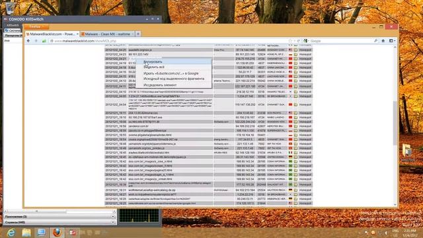Click the scroll-up arrow of the Firefox page
Viewport: 423px width, 238px height.
click(x=395, y=47)
